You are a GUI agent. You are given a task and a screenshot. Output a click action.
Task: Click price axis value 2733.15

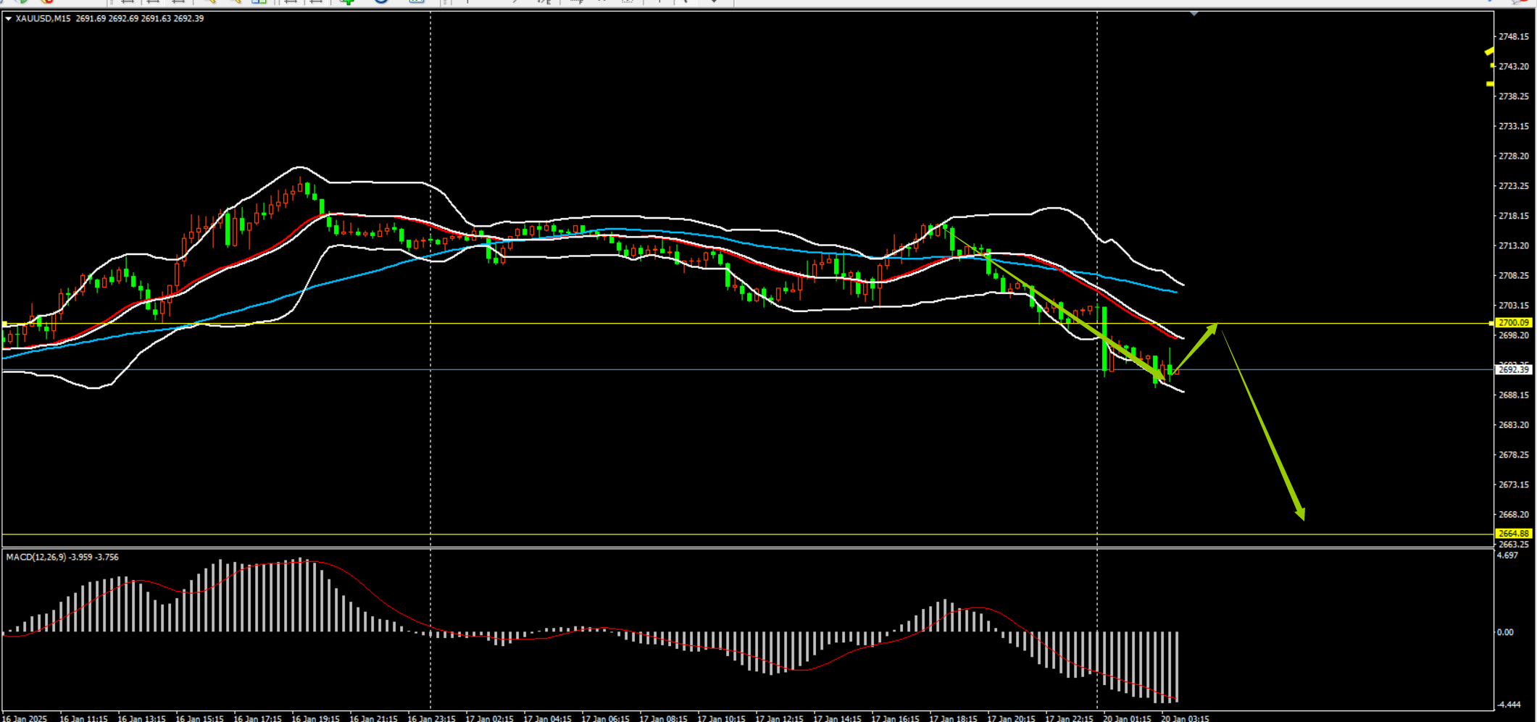click(1514, 127)
